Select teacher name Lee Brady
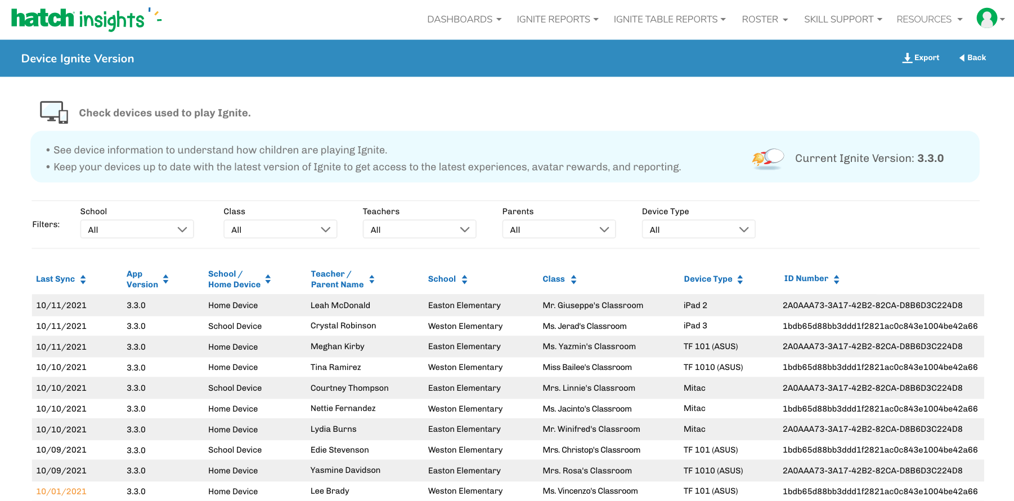Viewport: 1014px width, 501px height. (x=330, y=491)
